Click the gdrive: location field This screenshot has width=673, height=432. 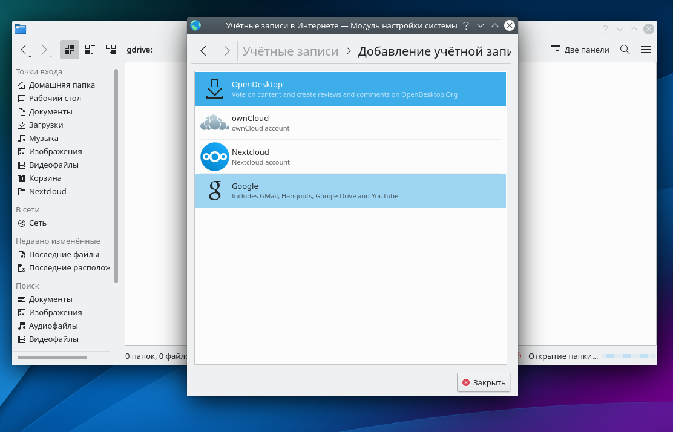(x=139, y=50)
